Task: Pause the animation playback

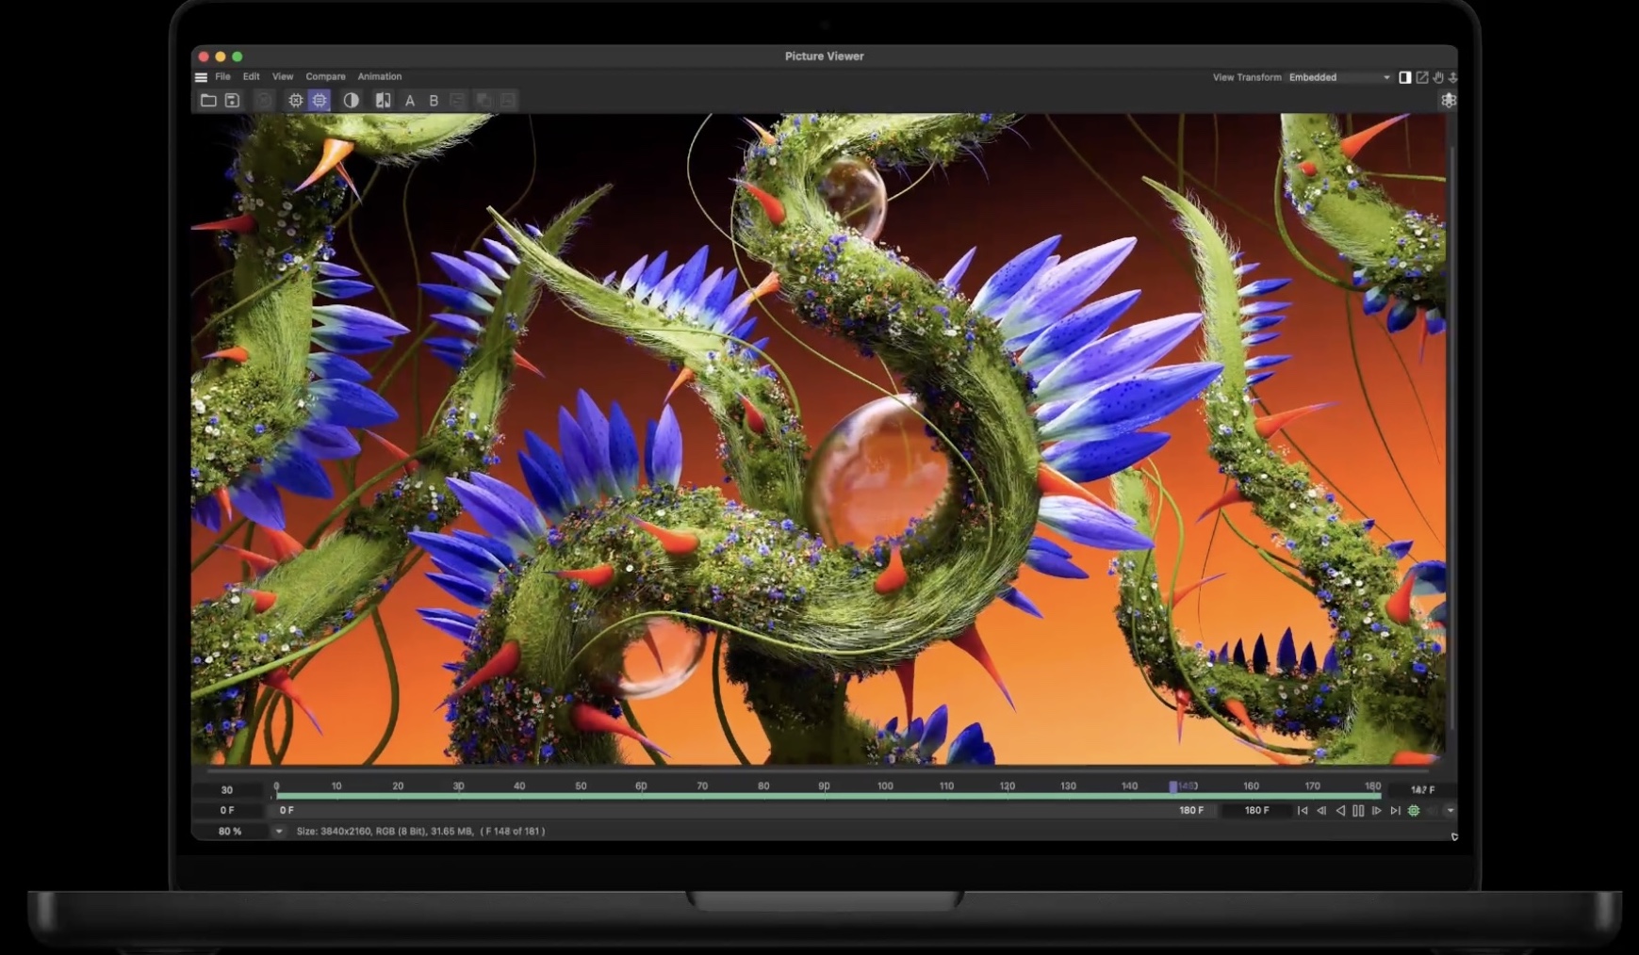Action: tap(1358, 810)
